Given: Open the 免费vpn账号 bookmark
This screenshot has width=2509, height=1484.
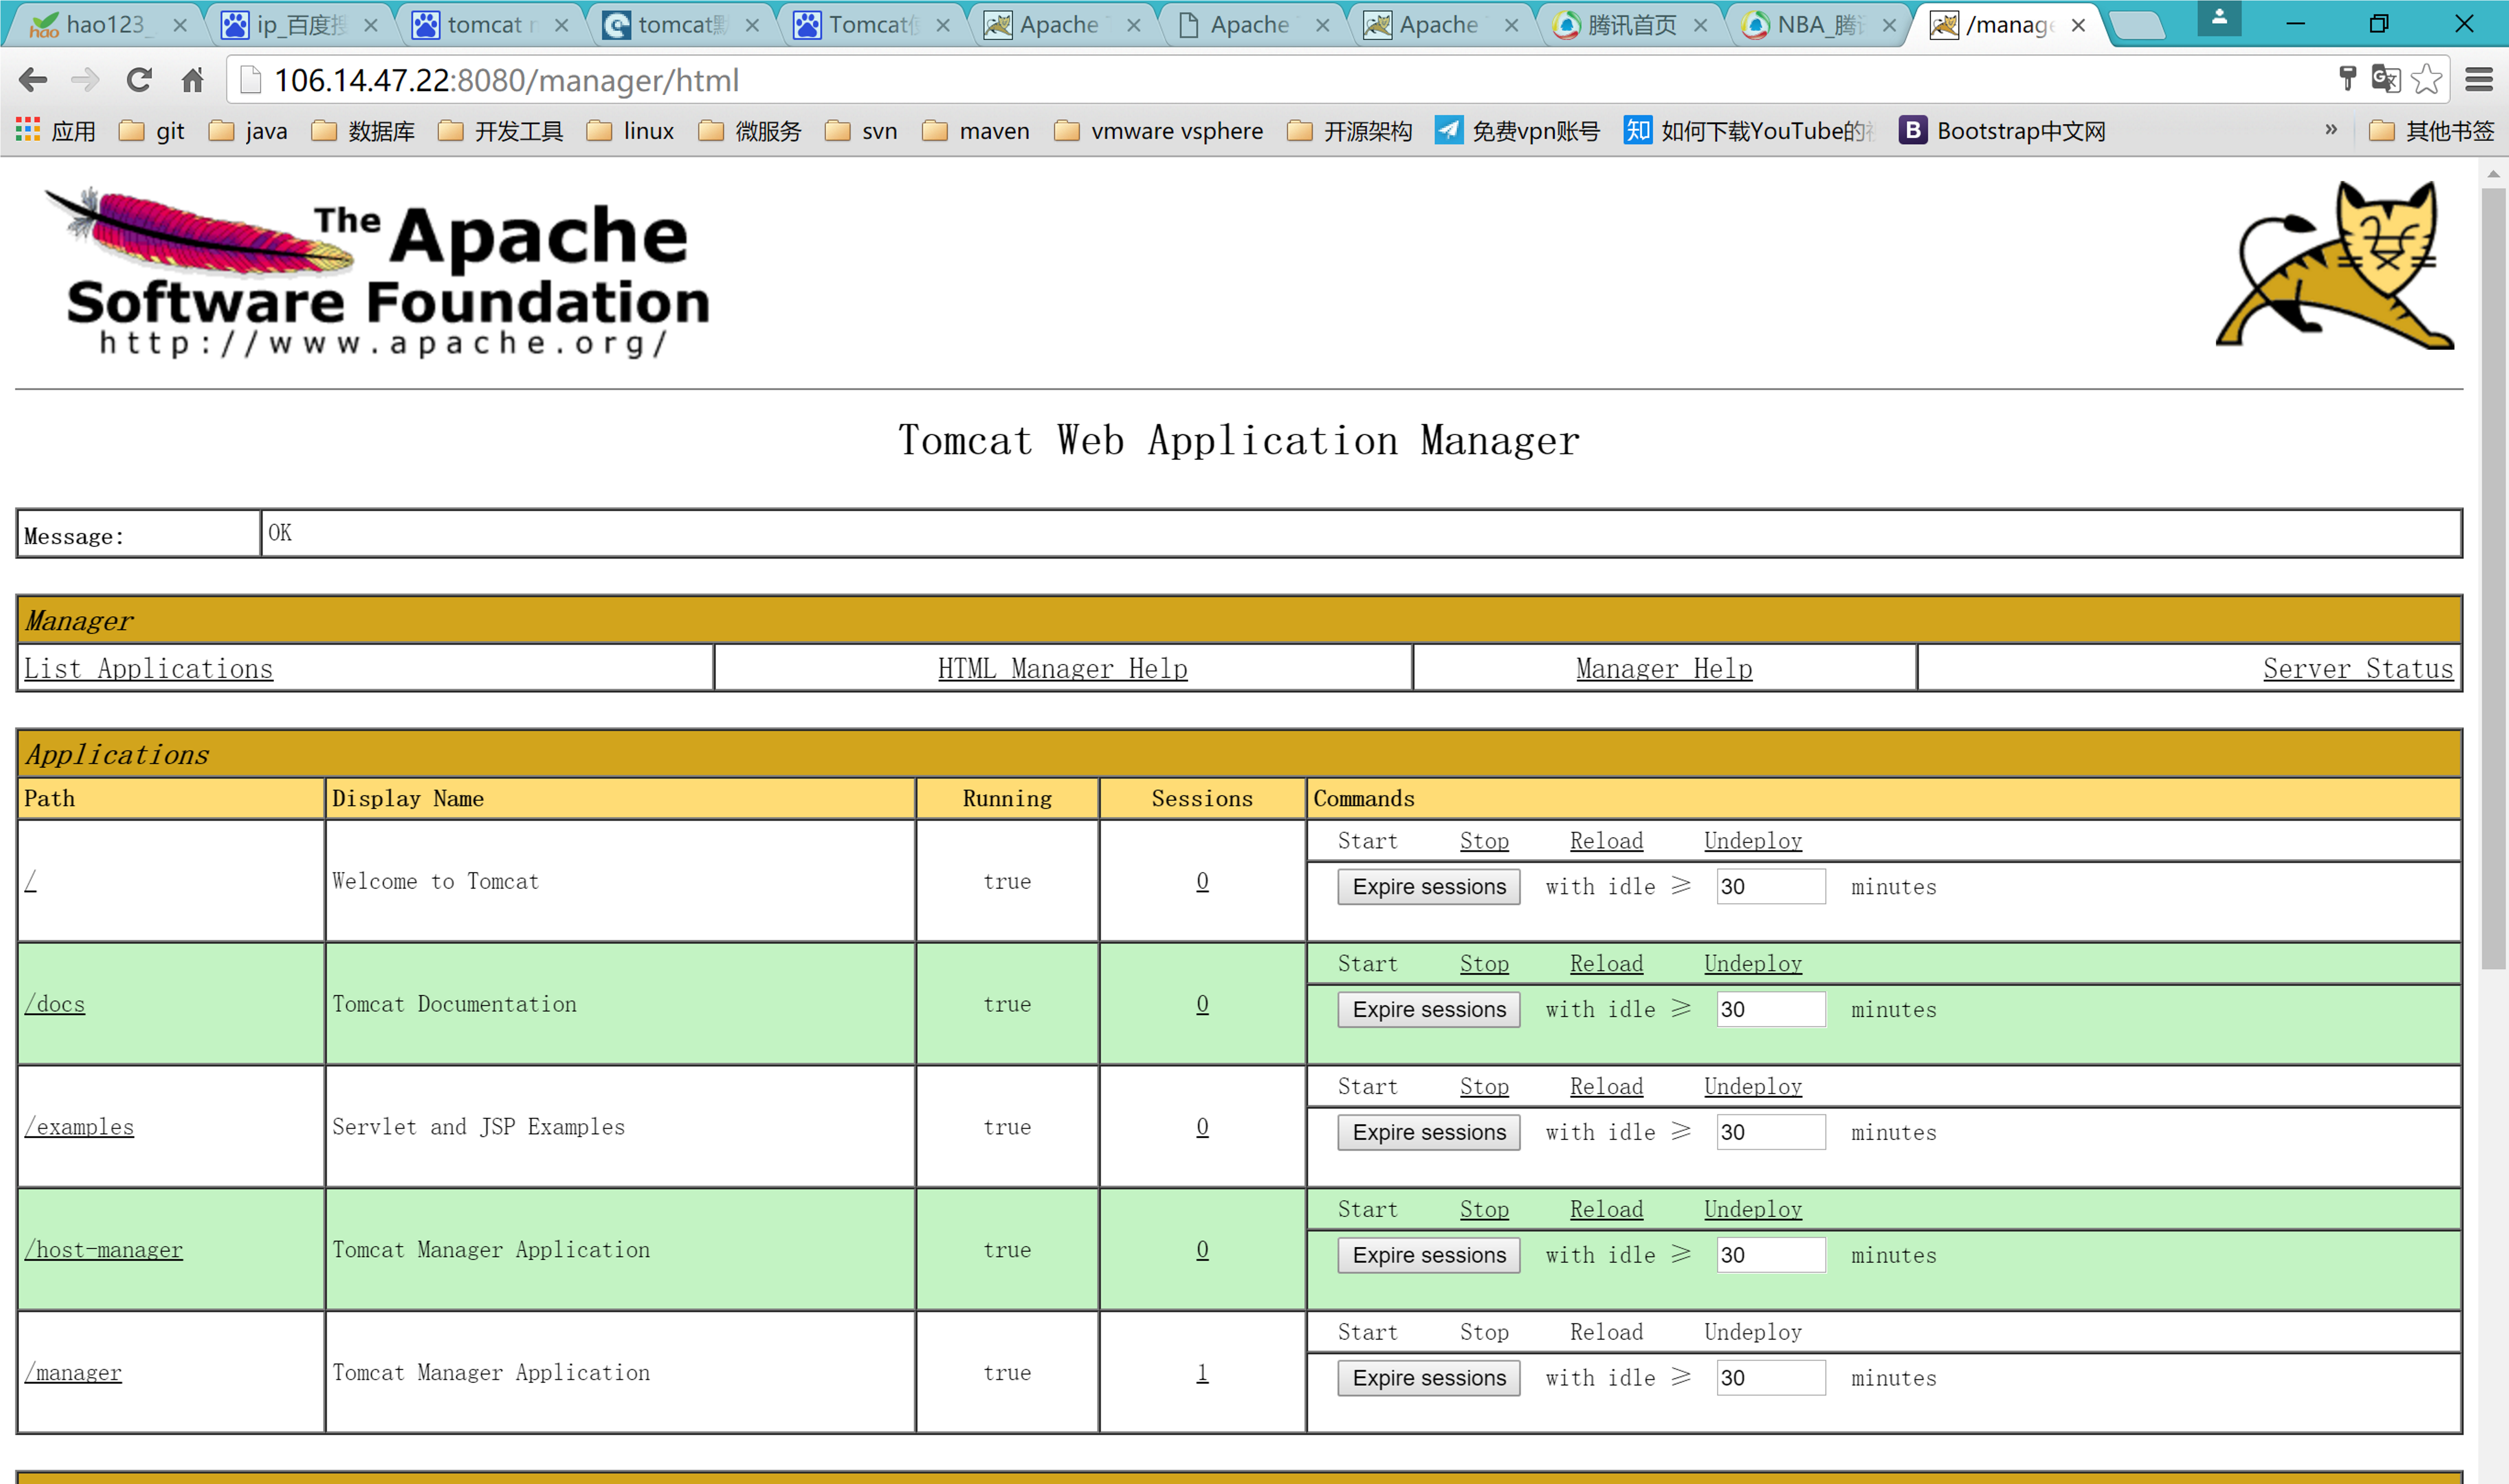Looking at the screenshot, I should click(1517, 131).
